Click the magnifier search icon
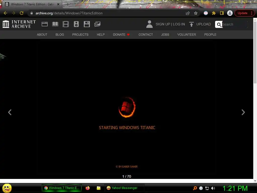Screen dimensions: 257x193 [x=219, y=24]
